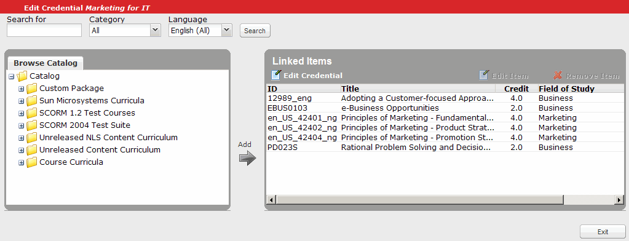Click the Remove Item link text
Image resolution: width=629 pixels, height=241 pixels.
(x=593, y=76)
